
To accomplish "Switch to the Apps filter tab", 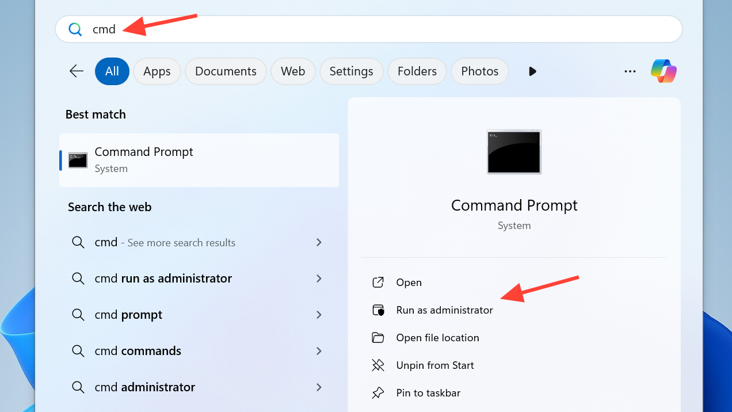I will (x=157, y=71).
